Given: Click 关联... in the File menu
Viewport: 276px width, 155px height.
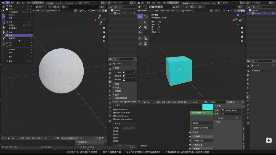Looking at the screenshot, I should pos(19,32).
